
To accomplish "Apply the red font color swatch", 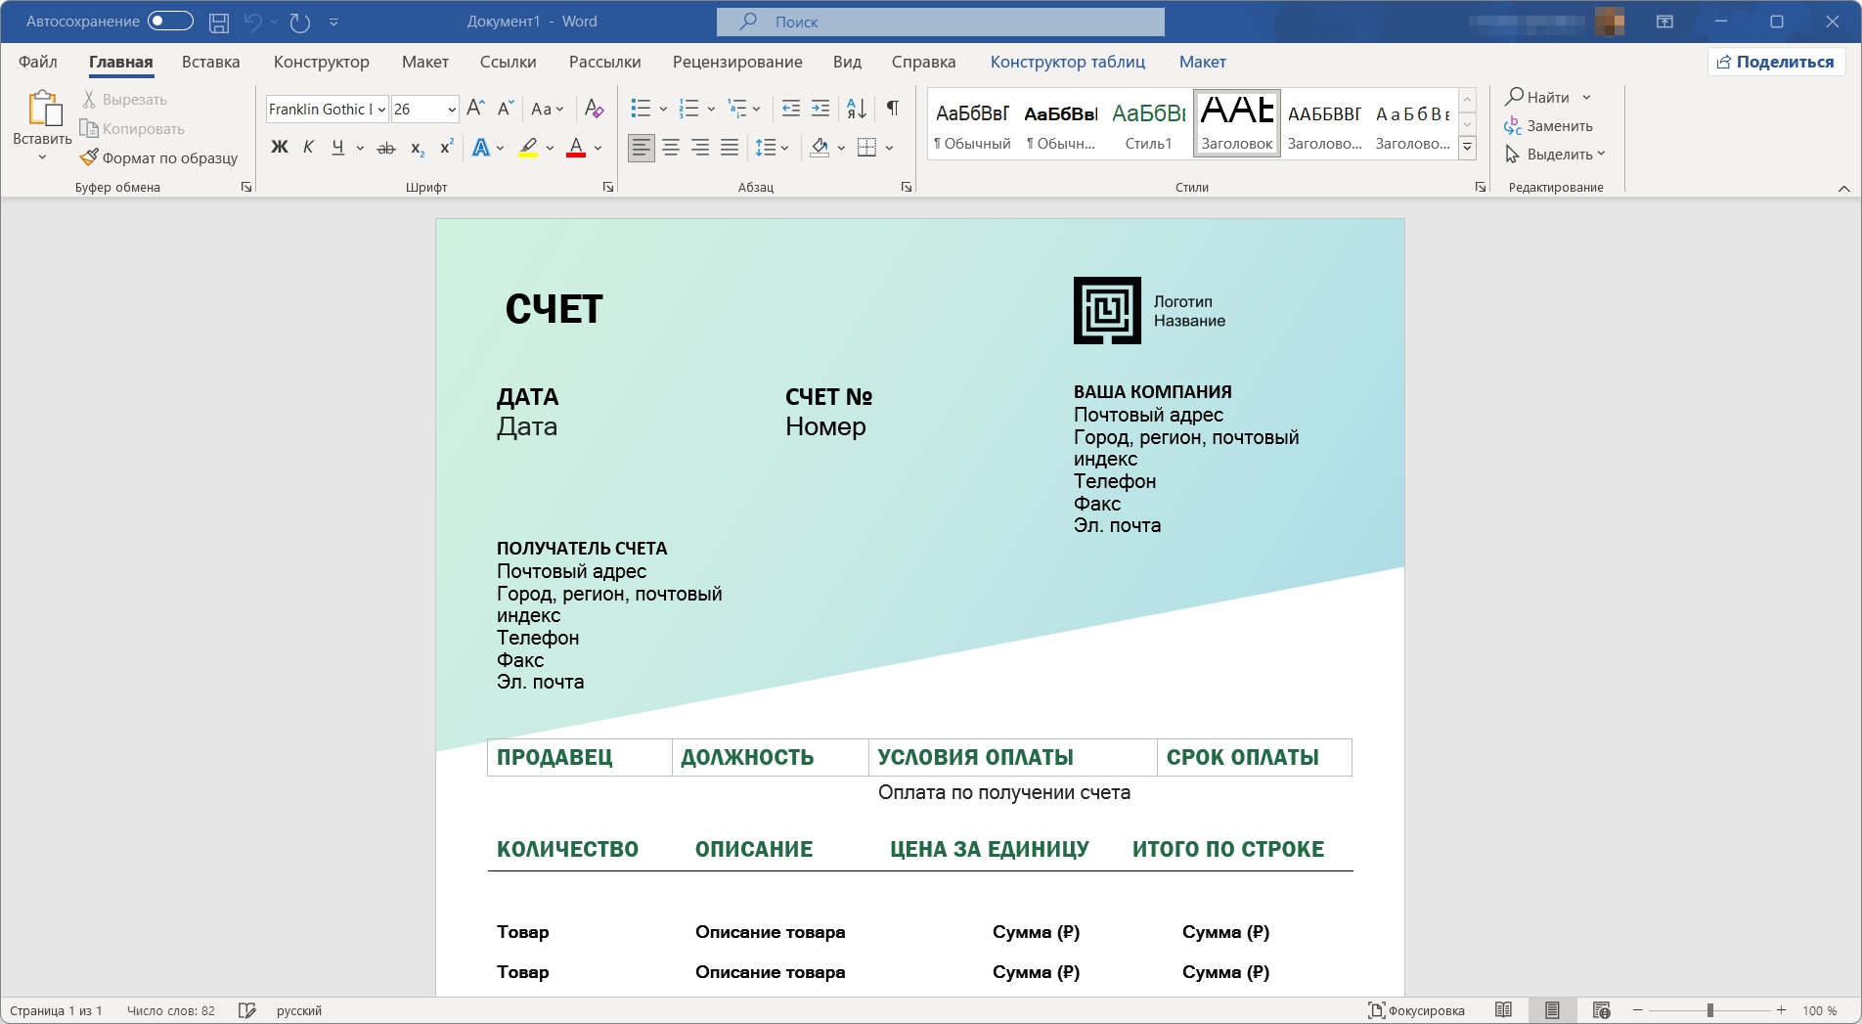I will (x=576, y=148).
